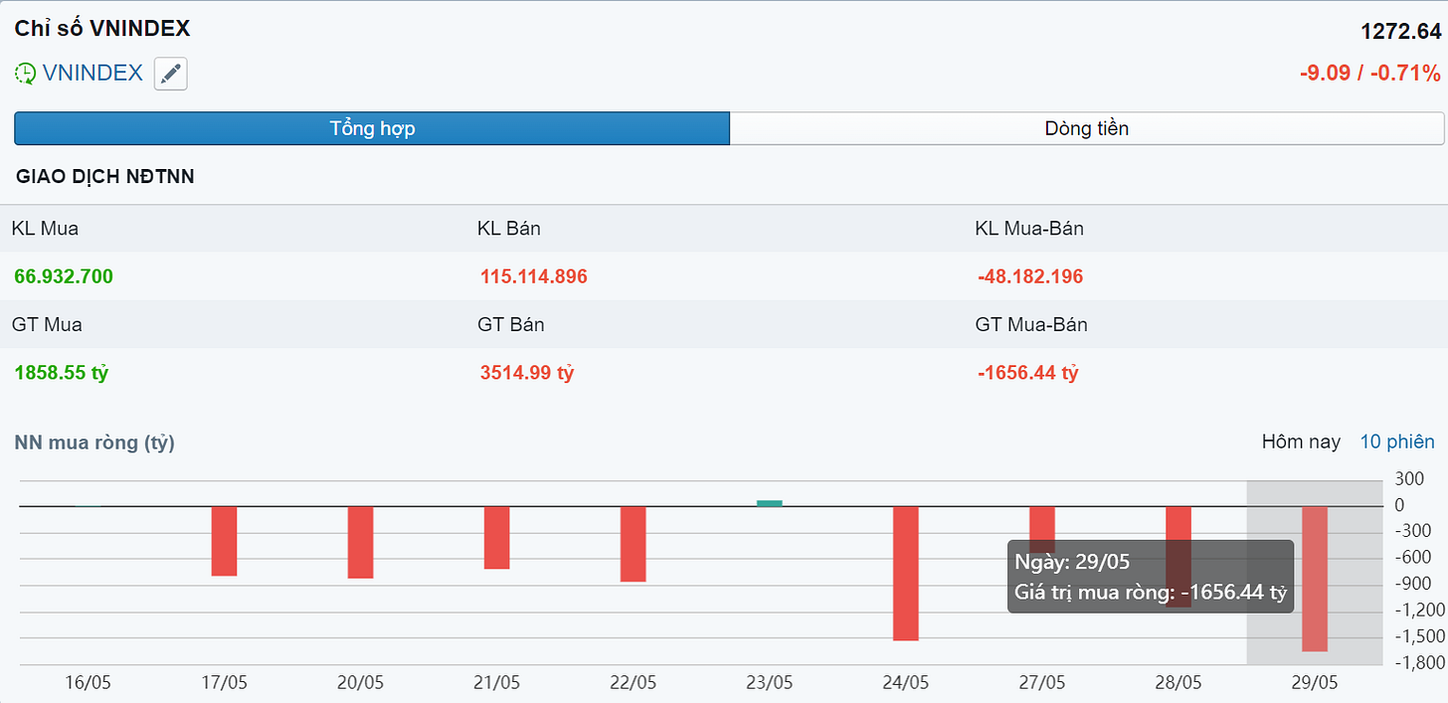The width and height of the screenshot is (1448, 703).
Task: Click the 300 y-axis label
Action: click(1408, 479)
